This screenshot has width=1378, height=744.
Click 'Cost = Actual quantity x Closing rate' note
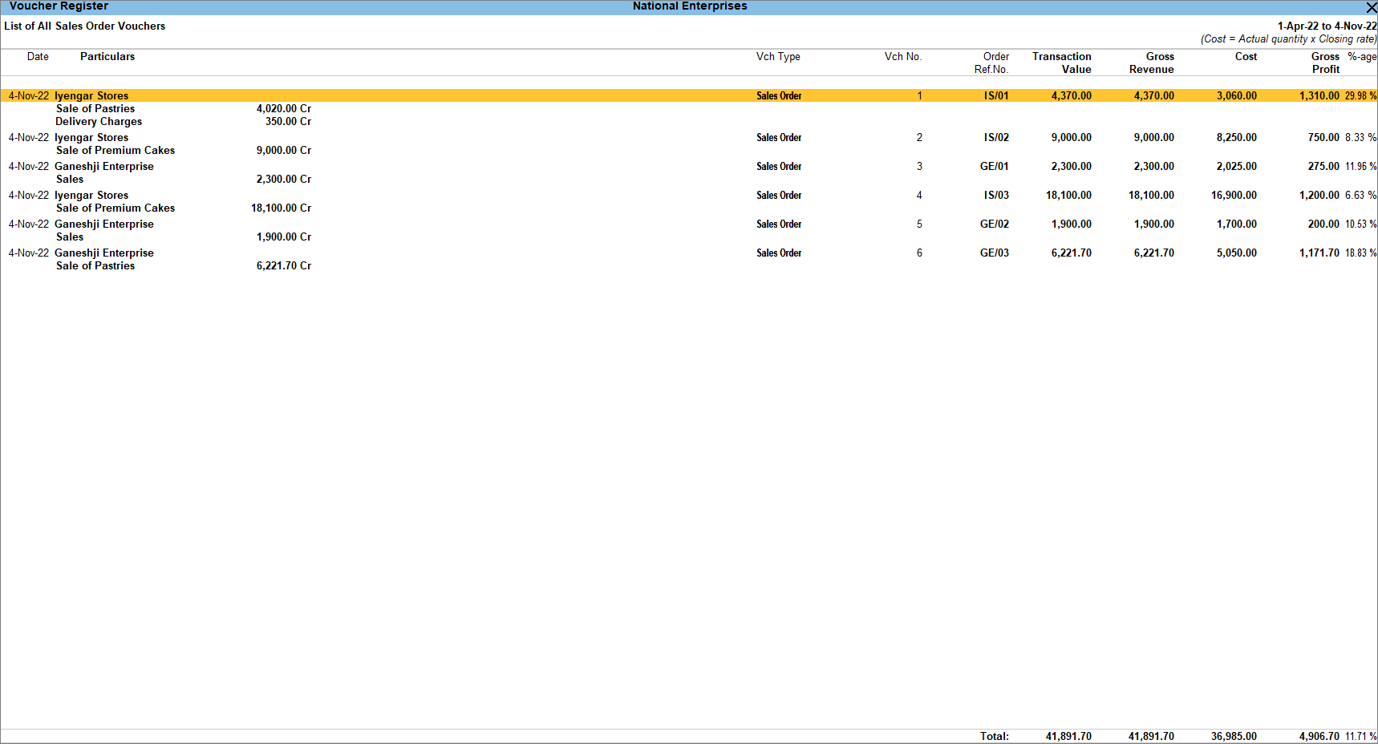1288,39
